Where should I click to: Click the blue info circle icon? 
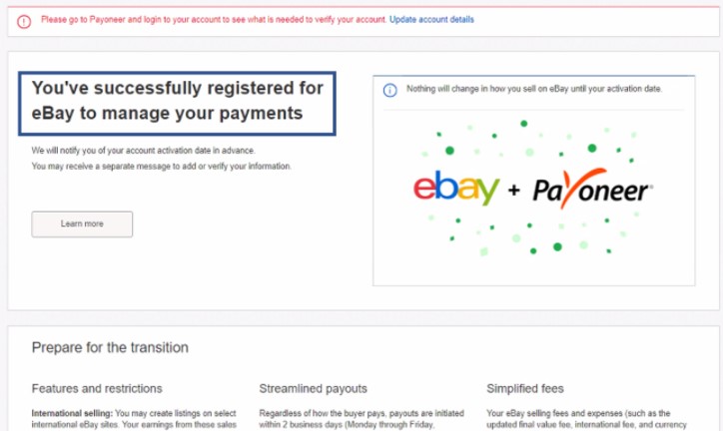(390, 91)
